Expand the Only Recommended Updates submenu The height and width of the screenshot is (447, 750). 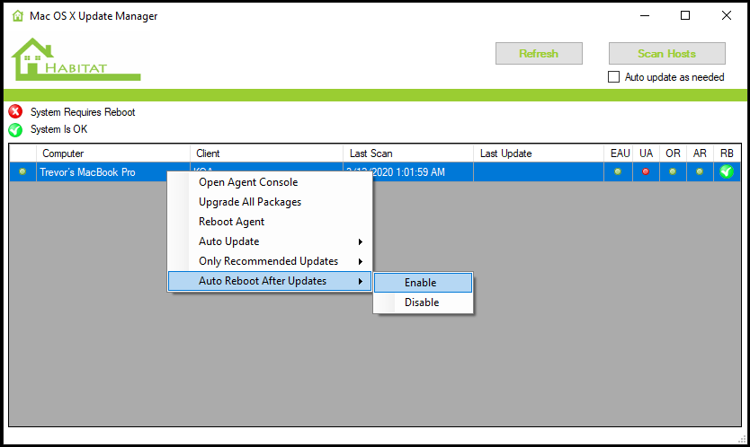(x=270, y=261)
